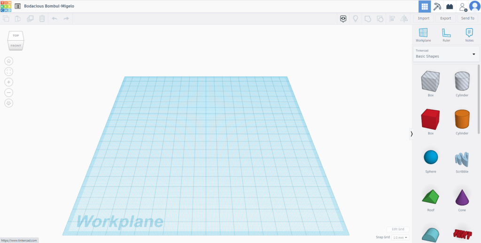Zoom in with the plus icon
481x243 pixels.
[x=9, y=82]
